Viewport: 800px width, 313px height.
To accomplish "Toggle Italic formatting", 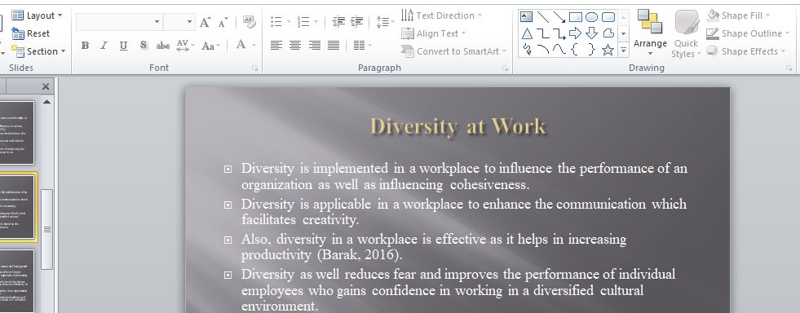I will 104,46.
